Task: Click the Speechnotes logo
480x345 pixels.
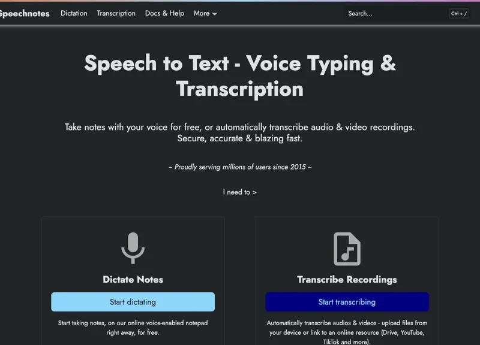Action: [x=25, y=13]
